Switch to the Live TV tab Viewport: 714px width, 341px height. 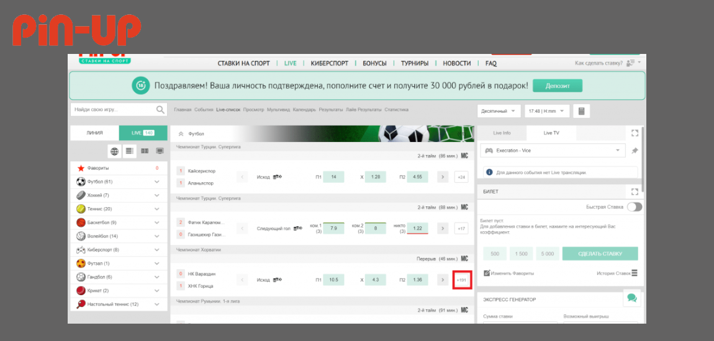click(x=551, y=133)
